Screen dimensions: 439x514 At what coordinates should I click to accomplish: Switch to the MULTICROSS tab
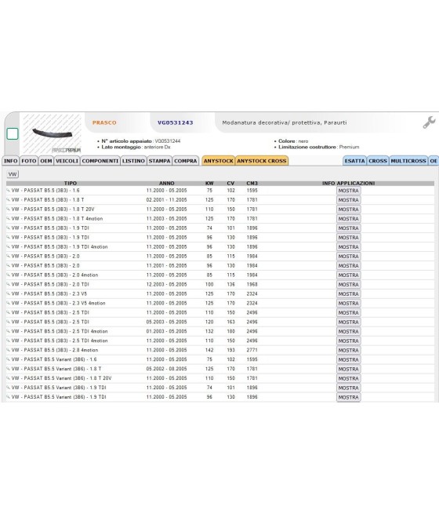[408, 161]
